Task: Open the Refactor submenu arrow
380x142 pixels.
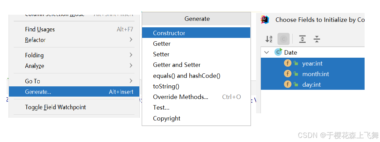Action: [131, 40]
